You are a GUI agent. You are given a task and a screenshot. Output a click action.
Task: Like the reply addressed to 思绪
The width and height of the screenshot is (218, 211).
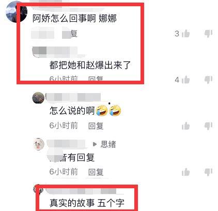pyautogui.click(x=185, y=172)
